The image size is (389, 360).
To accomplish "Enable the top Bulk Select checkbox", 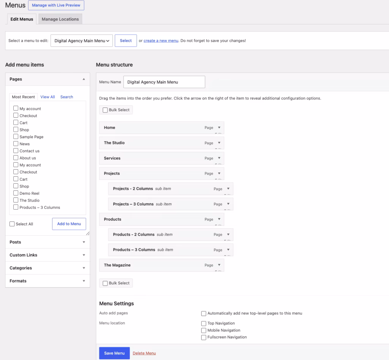I will pos(105,110).
